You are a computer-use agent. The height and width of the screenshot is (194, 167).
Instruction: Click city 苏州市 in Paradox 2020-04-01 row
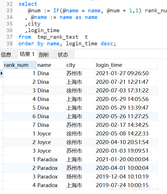(80, 168)
